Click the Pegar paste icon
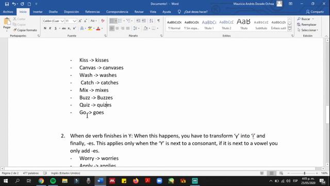The height and width of the screenshot is (186, 330). point(7,21)
